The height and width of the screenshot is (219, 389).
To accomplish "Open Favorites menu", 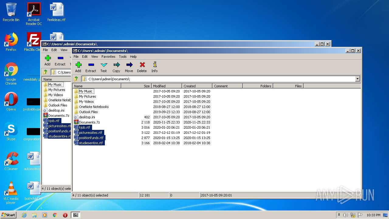I will [x=108, y=57].
